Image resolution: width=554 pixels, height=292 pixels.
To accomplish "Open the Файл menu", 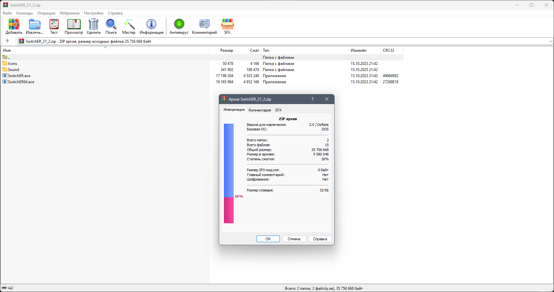I will pyautogui.click(x=7, y=13).
